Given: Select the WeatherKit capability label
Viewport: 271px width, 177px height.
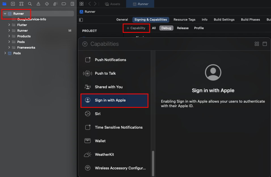Looking at the screenshot, I should click(104, 154).
